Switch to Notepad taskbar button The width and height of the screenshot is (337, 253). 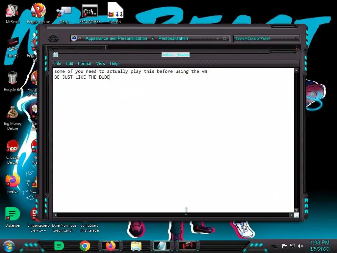pyautogui.click(x=162, y=246)
